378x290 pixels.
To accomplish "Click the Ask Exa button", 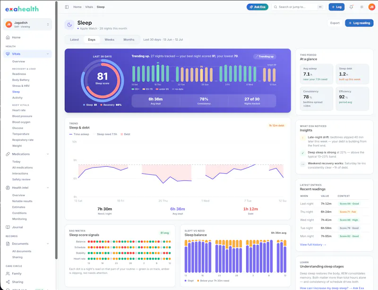I will [x=257, y=7].
